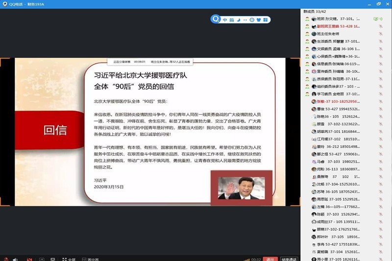Image resolution: width=392 pixels, height=261 pixels.
Task: Click avatar of 组织委员徐多
Action: 314,86
